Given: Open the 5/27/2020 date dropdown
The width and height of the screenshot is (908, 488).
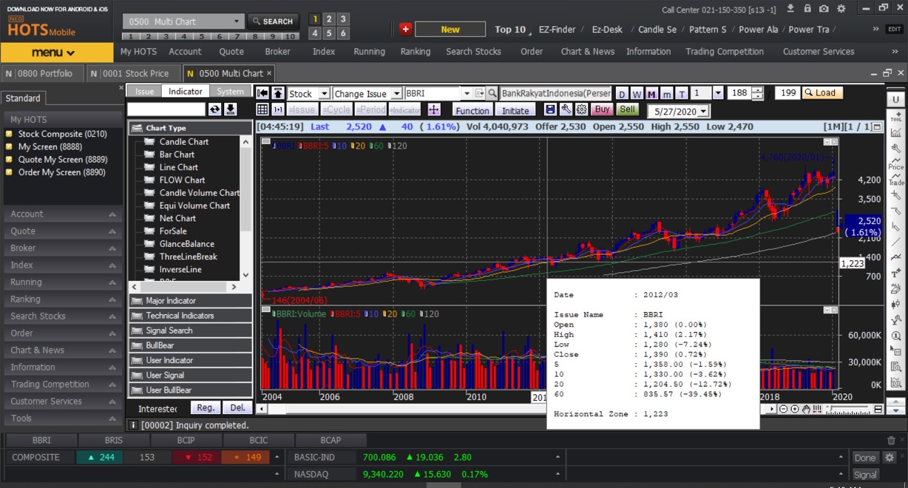Looking at the screenshot, I should coord(704,111).
